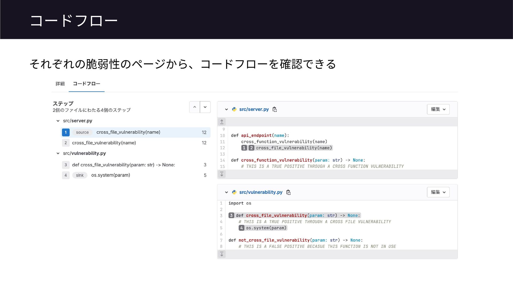Open the 編集 dropdown for vulnerability.py
The image size is (513, 288).
click(438, 192)
